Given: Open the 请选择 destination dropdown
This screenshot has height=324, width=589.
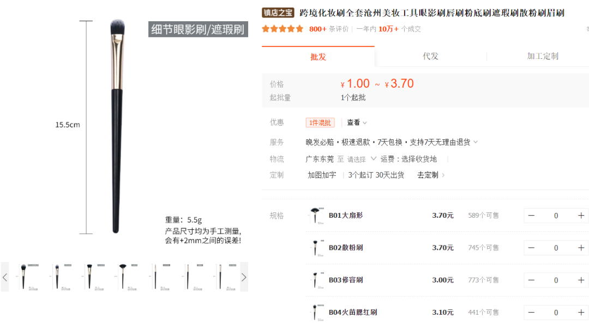Looking at the screenshot, I should click(362, 159).
